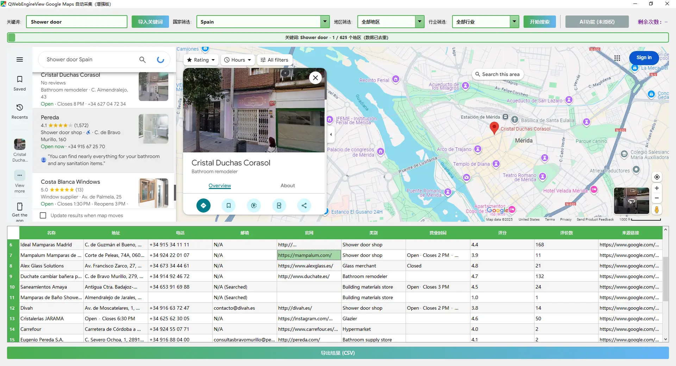
Task: Click the 地址 column header
Action: coord(116,233)
